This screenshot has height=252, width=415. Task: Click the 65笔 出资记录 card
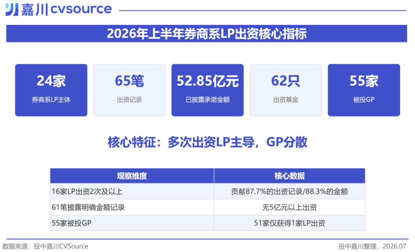point(129,90)
